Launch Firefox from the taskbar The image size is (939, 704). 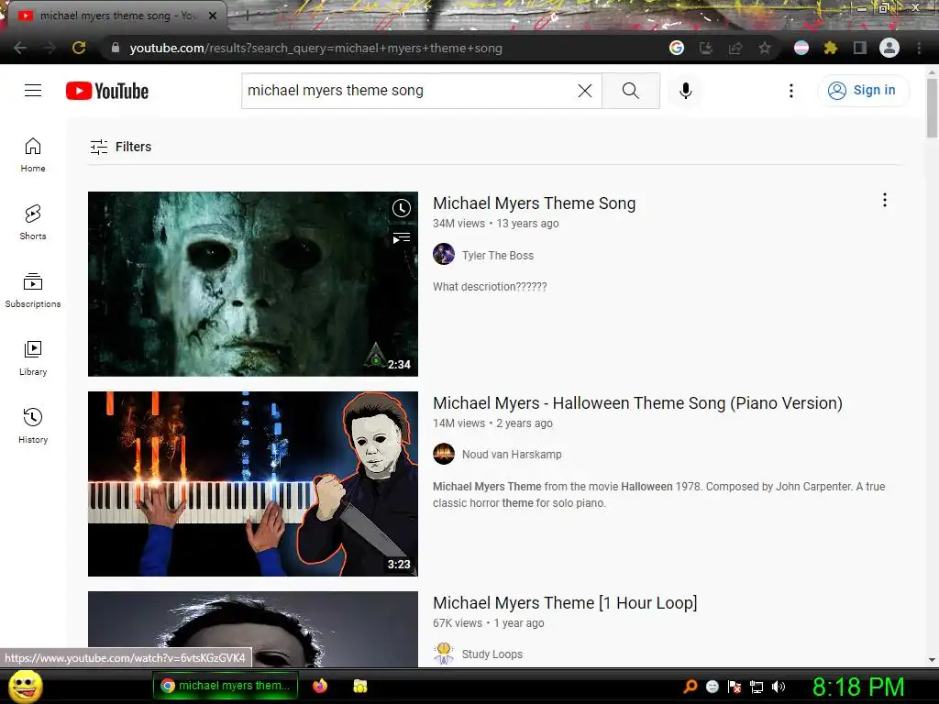(x=320, y=686)
